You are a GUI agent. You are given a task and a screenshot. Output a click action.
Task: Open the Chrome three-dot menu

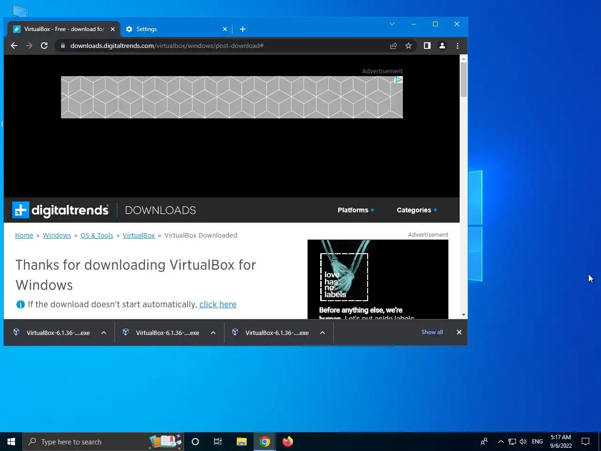(457, 46)
